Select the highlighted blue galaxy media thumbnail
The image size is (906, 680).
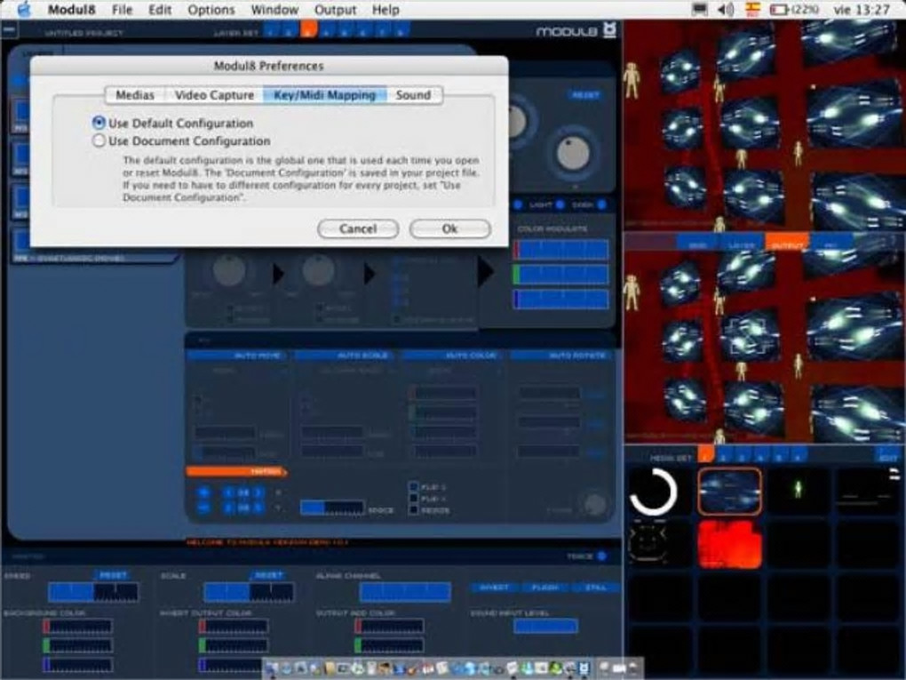(730, 492)
